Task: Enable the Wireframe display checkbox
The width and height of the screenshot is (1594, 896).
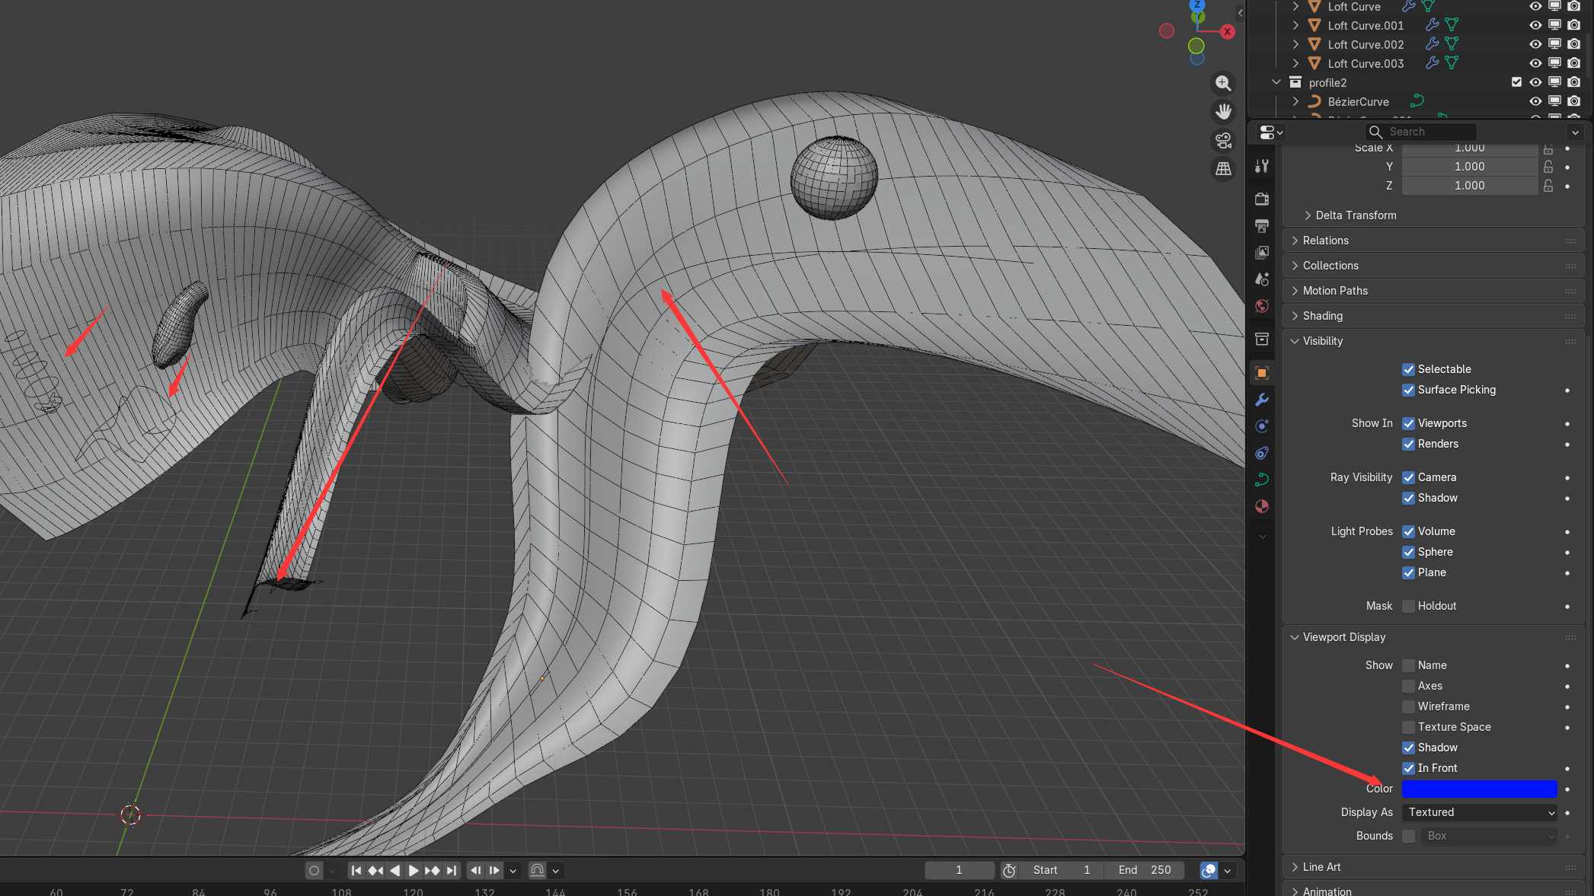Action: pyautogui.click(x=1408, y=706)
